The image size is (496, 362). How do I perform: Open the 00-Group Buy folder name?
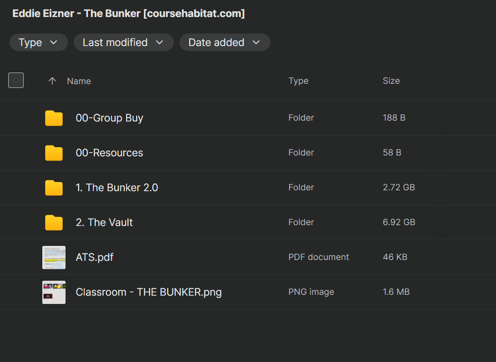click(x=109, y=118)
